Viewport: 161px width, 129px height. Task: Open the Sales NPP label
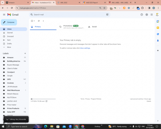[x=14, y=112]
